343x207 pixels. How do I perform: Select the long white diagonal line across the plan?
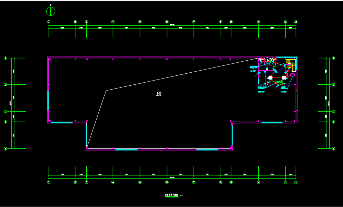point(182,74)
